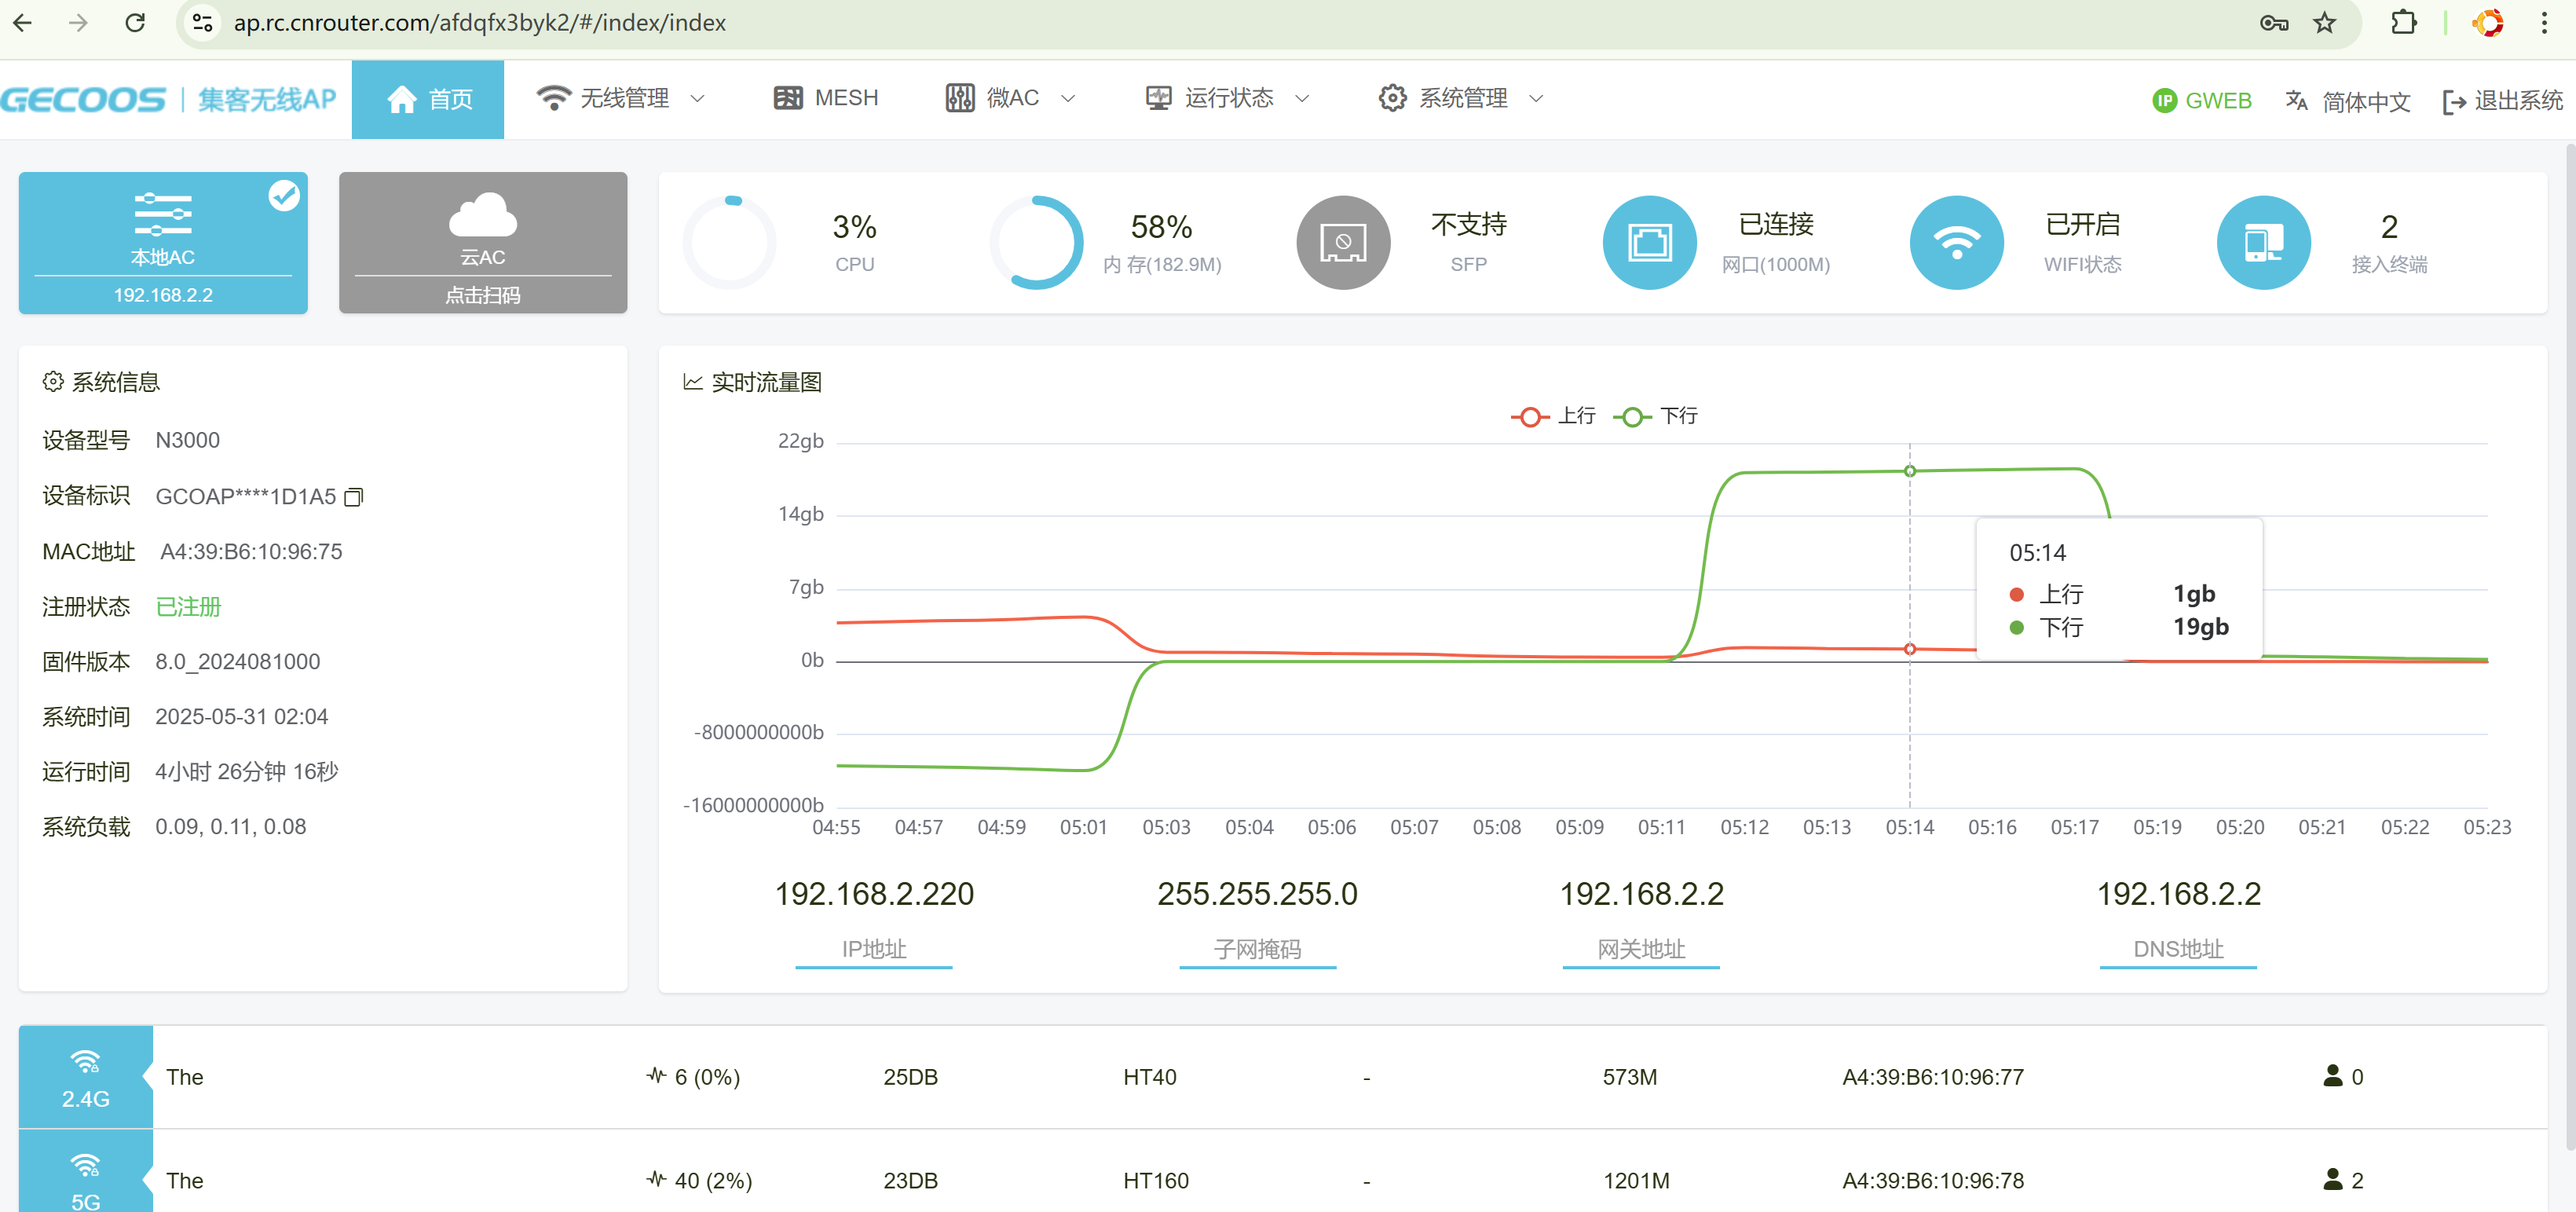Viewport: 2576px width, 1212px height.
Task: Click the 系统信息 gear icon
Action: pos(53,381)
